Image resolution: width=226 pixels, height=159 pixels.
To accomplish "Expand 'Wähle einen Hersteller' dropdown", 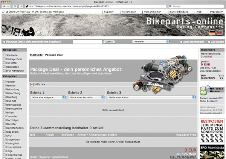I will (86, 97).
